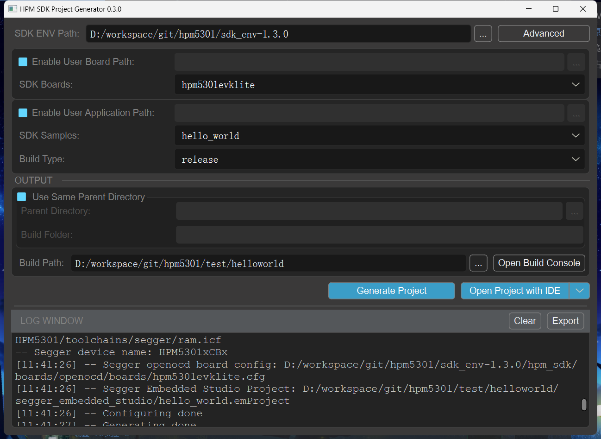Click the User Board Path input field
The height and width of the screenshot is (439, 601).
[x=369, y=62]
